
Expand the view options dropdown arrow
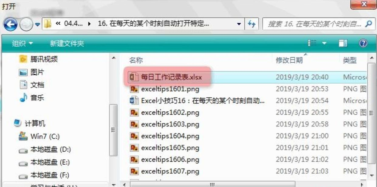pyautogui.click(x=324, y=44)
